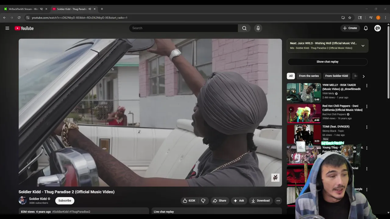Install app icon in address bar

tap(343, 18)
